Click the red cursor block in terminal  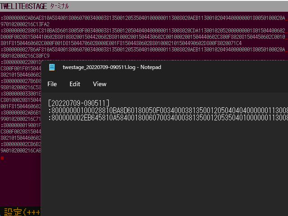tap(2, 158)
